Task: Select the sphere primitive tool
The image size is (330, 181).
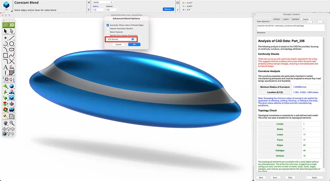Action: click(12, 86)
